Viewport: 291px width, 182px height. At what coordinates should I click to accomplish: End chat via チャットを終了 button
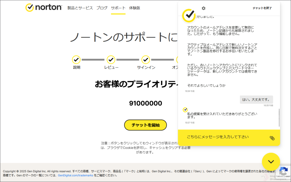[262, 8]
